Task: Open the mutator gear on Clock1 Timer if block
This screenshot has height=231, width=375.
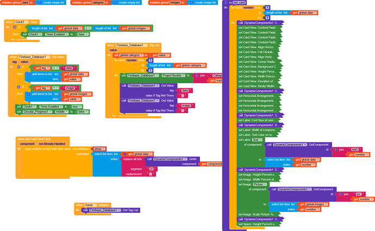Action: tap(15, 27)
